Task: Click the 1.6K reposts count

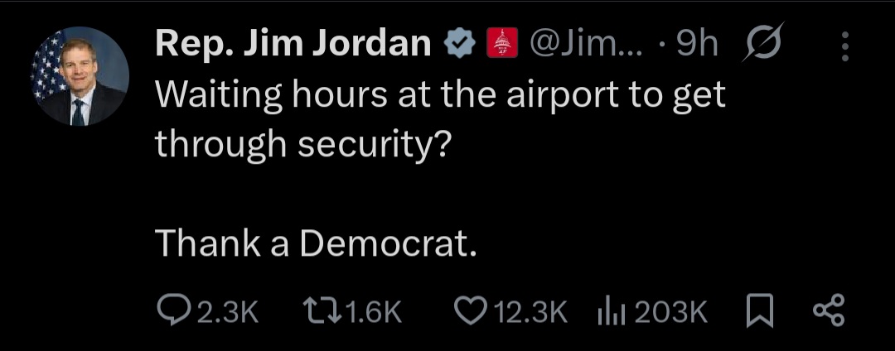Action: (370, 312)
